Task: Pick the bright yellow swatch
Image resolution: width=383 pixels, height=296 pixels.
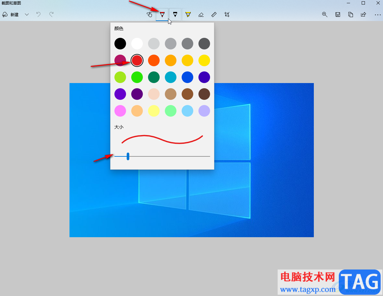Action: click(x=204, y=60)
